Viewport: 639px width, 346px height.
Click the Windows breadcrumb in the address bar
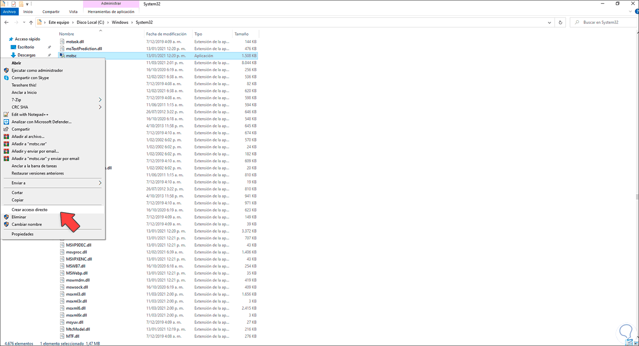(x=120, y=22)
